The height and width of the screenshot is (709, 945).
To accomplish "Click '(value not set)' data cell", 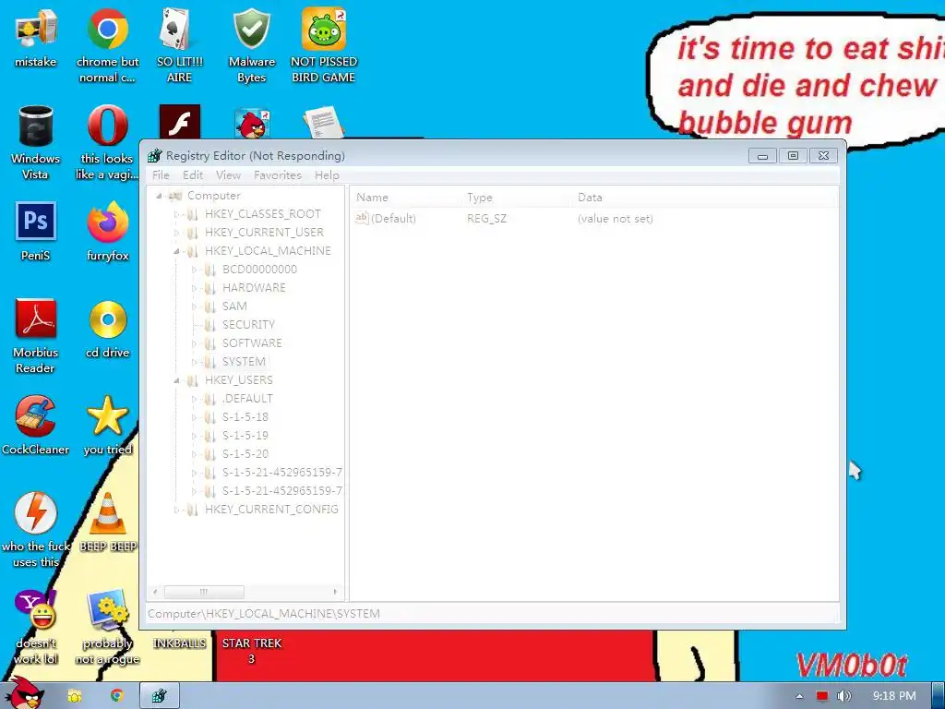I will pos(615,218).
